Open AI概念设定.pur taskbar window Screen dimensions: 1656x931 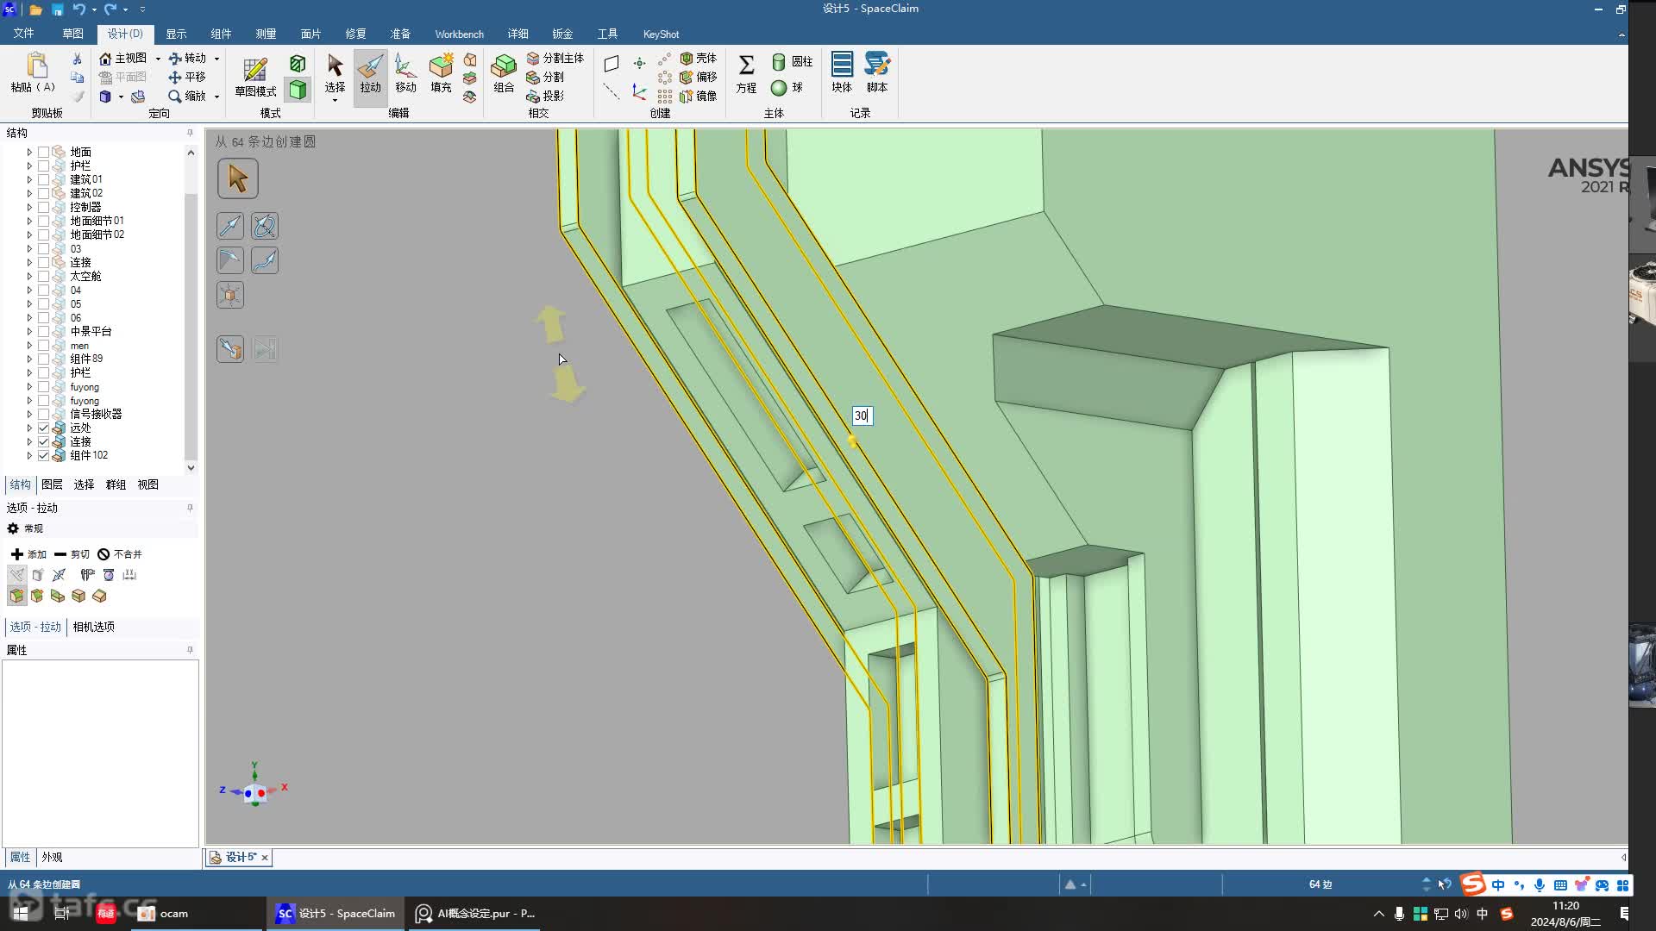click(476, 913)
